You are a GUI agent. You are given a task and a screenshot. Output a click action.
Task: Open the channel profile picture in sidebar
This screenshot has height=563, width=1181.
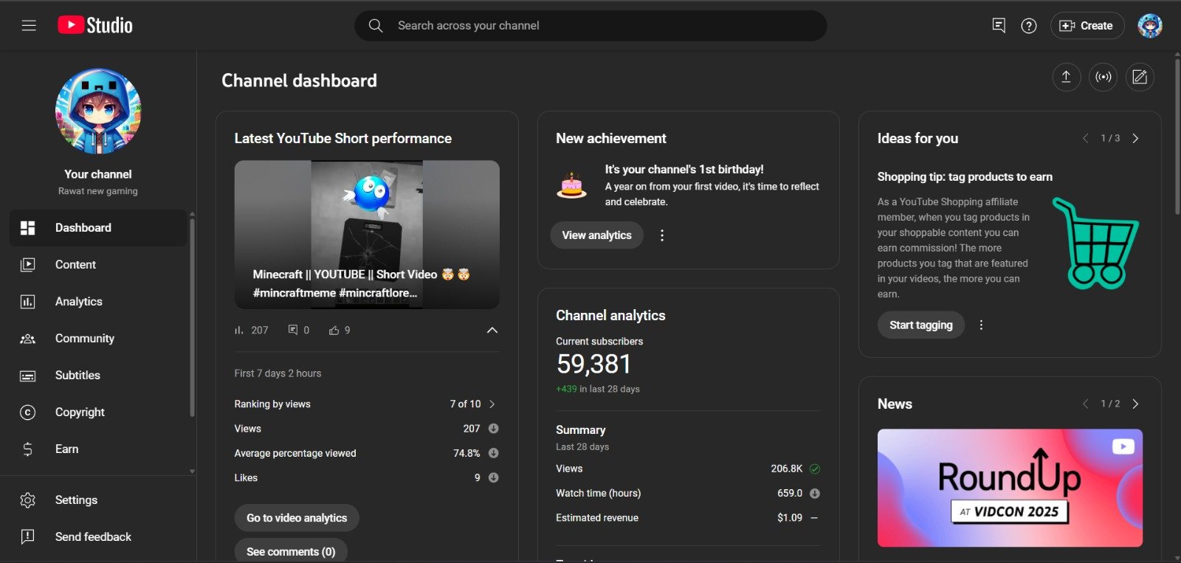[98, 111]
